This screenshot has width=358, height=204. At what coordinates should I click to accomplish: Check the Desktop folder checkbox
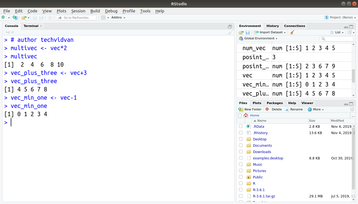click(x=241, y=139)
